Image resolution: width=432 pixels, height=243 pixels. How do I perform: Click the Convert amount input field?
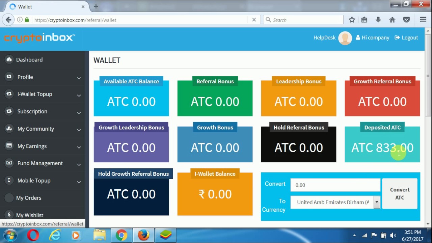(x=335, y=185)
